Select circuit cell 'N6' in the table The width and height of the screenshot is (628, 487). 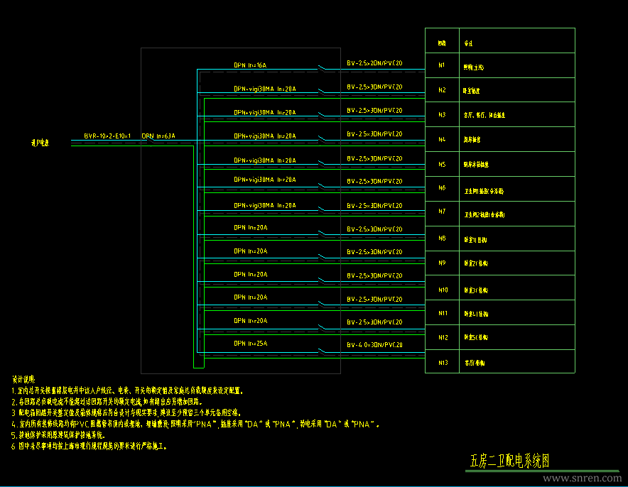coord(442,187)
